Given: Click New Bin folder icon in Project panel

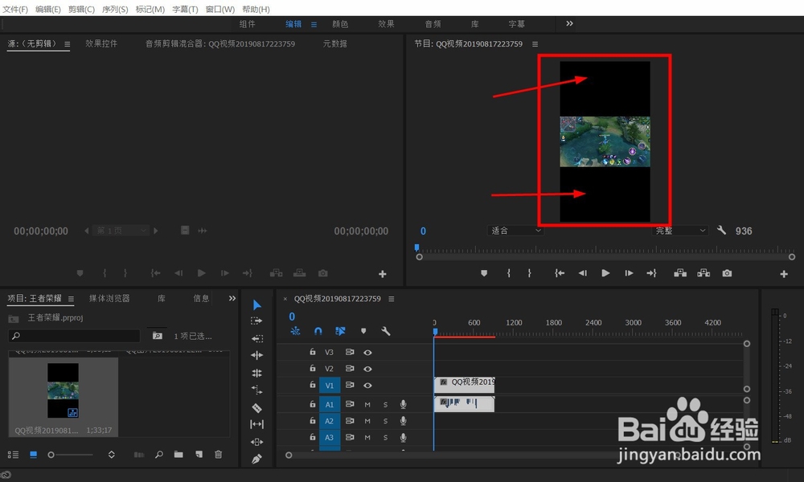Looking at the screenshot, I should click(178, 455).
